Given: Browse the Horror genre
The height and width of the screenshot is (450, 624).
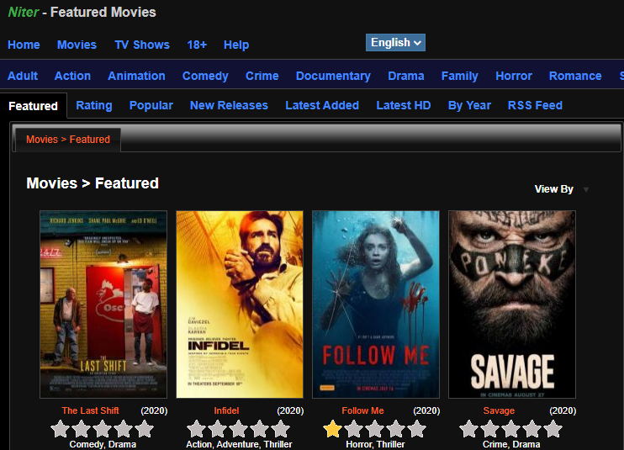Looking at the screenshot, I should [x=514, y=76].
